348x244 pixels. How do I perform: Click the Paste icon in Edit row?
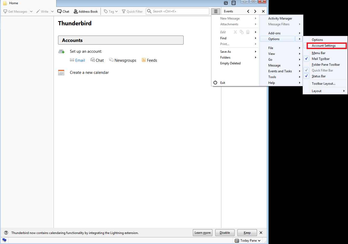pyautogui.click(x=248, y=32)
